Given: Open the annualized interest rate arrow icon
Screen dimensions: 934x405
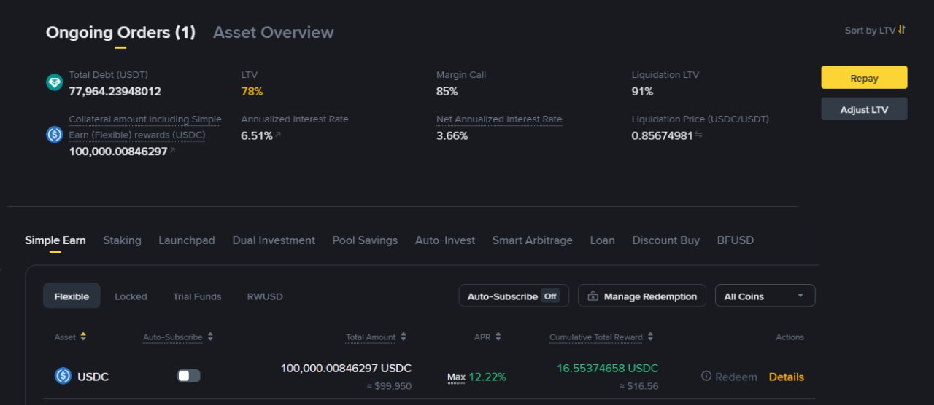Looking at the screenshot, I should (x=277, y=135).
